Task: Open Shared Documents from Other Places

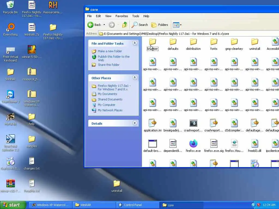Action: pyautogui.click(x=110, y=99)
